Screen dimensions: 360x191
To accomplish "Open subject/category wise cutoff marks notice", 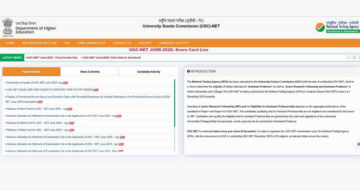I will (49, 90).
